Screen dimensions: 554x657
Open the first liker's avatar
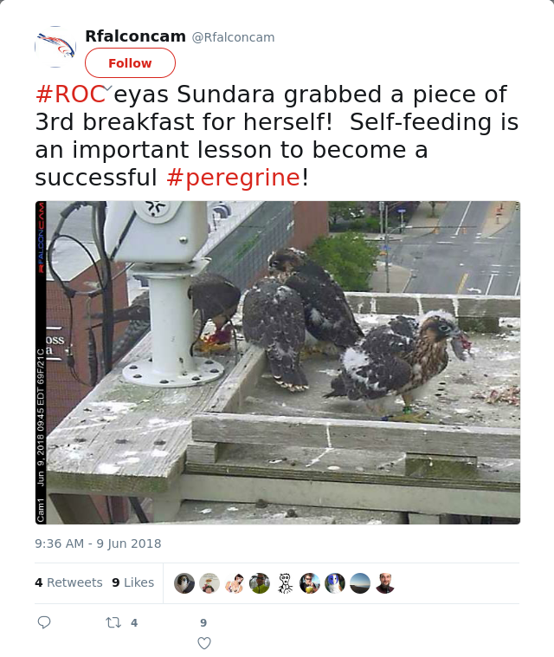(184, 583)
